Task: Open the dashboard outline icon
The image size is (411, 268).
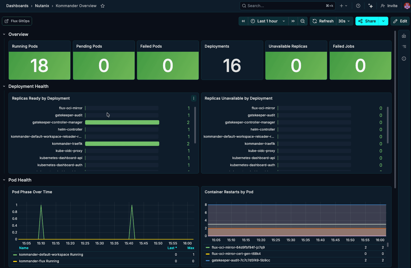Action: point(404,47)
